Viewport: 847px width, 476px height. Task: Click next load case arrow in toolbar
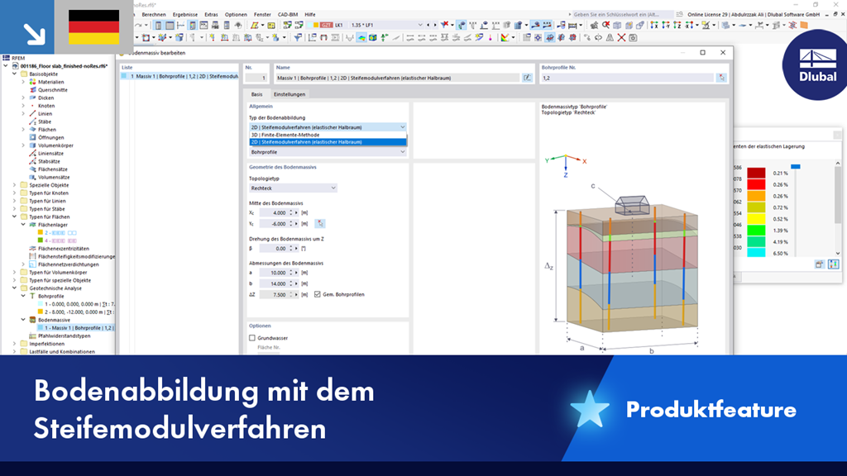435,26
